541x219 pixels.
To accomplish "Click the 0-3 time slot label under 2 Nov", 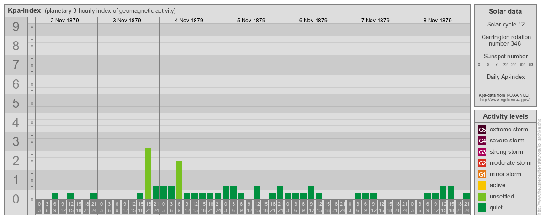I will click(x=39, y=207).
